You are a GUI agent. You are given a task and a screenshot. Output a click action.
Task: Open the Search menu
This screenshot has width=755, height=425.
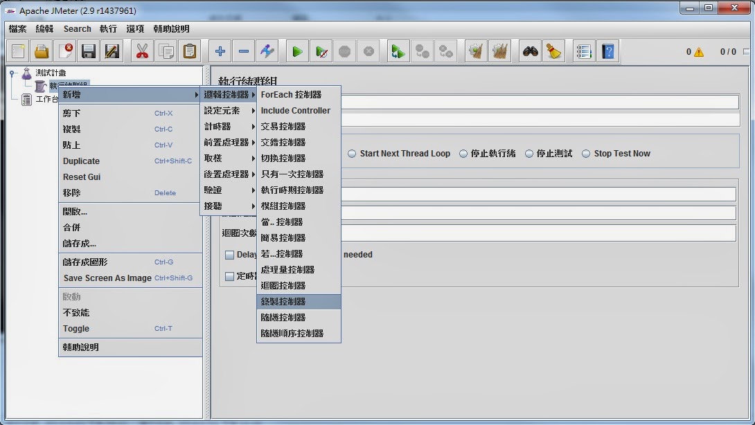[77, 29]
